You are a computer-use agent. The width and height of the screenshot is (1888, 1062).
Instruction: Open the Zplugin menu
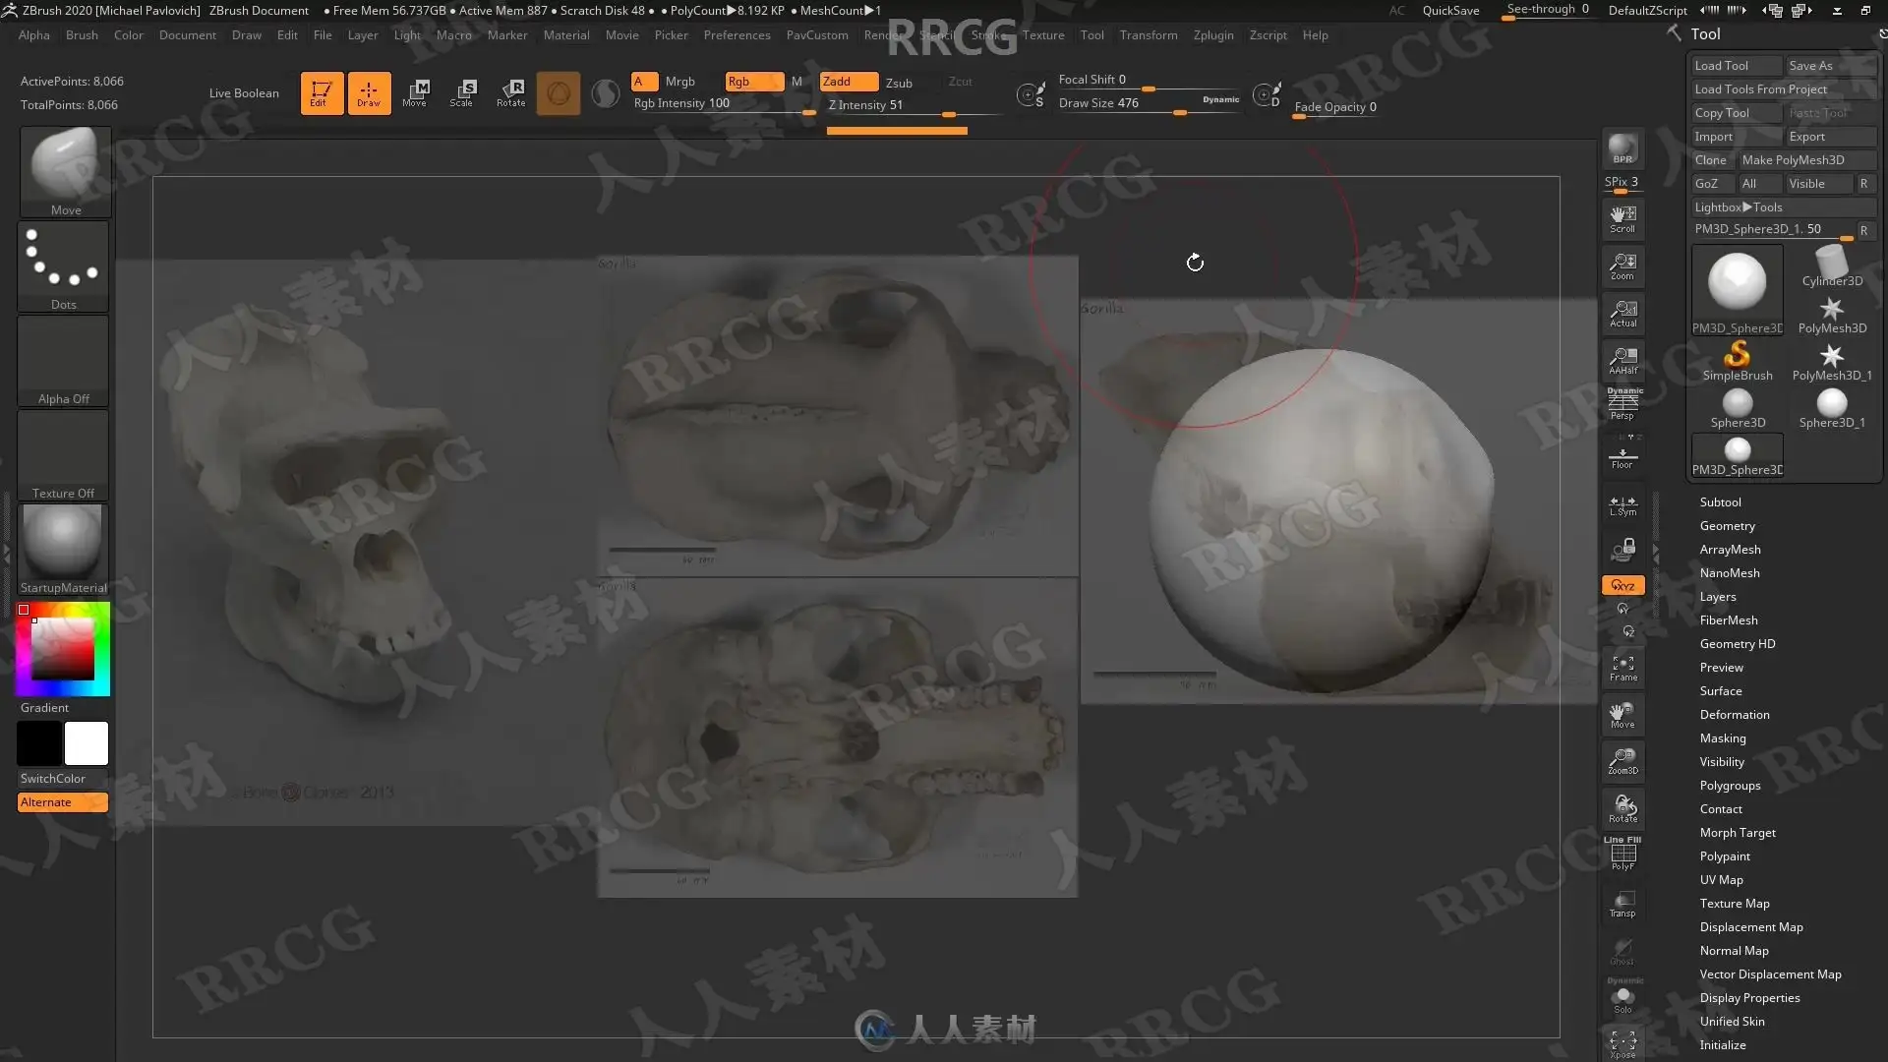(1212, 35)
